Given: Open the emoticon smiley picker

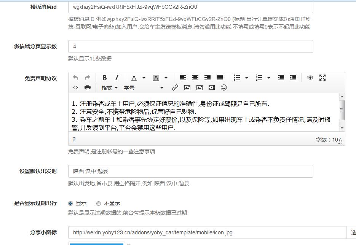Looking at the screenshot, I should point(224,87).
